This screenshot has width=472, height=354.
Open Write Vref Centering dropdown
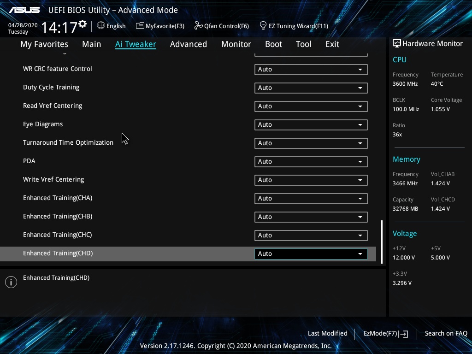point(311,180)
